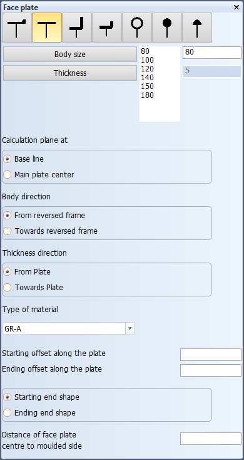Close the Face plate panel
Viewport: 244px width, 460px height.
pyautogui.click(x=236, y=8)
